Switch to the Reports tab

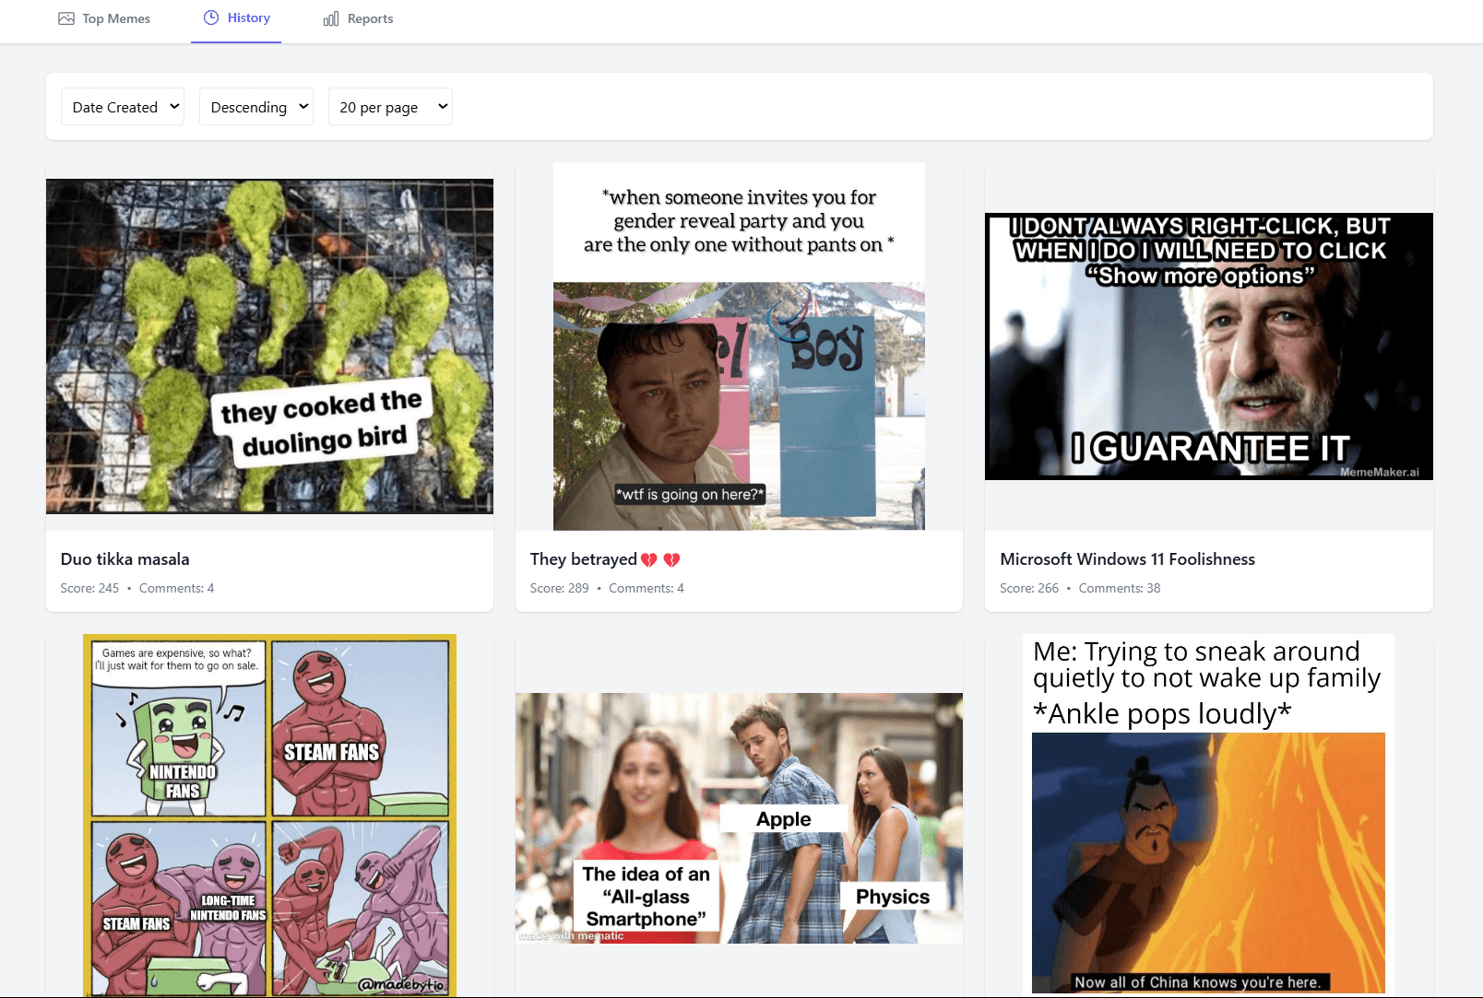(x=370, y=18)
